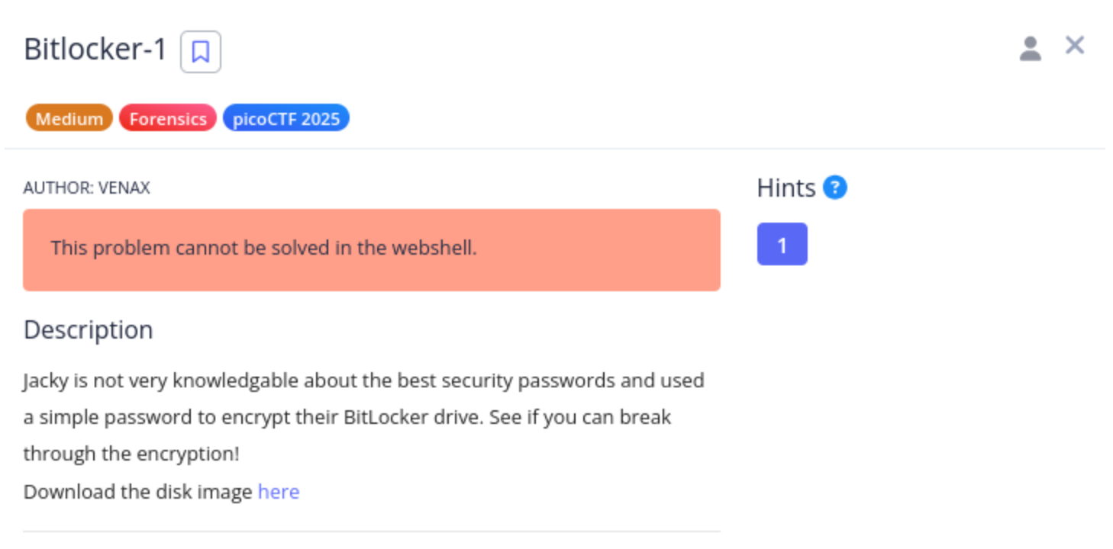Open the person silhouette solves icon
This screenshot has width=1113, height=549.
1031,48
